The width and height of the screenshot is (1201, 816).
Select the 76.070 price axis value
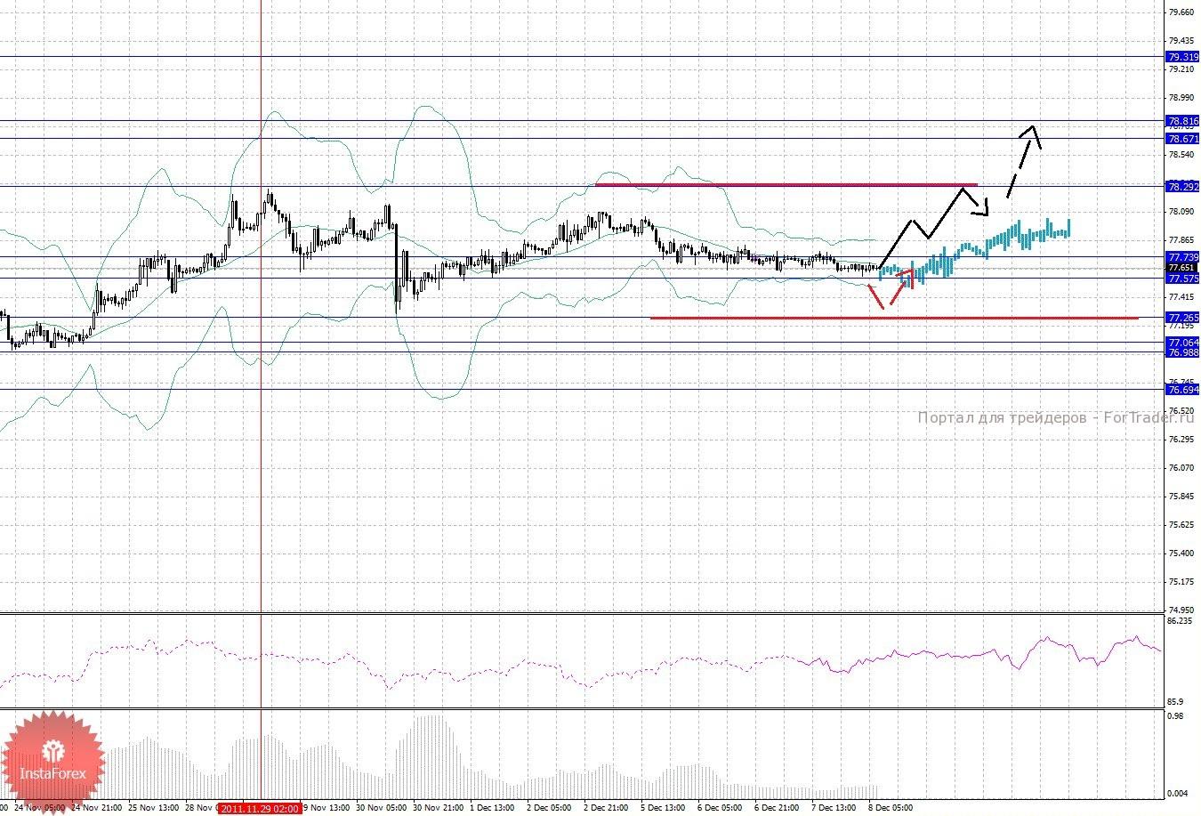coord(1182,468)
